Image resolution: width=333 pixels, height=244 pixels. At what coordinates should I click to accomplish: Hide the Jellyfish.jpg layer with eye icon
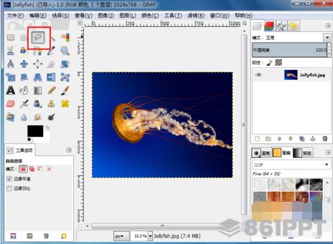[258, 75]
